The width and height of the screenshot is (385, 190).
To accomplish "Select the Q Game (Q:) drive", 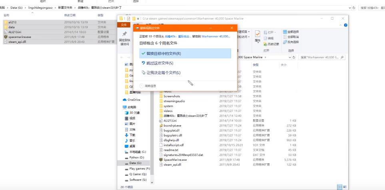I will tap(136, 174).
